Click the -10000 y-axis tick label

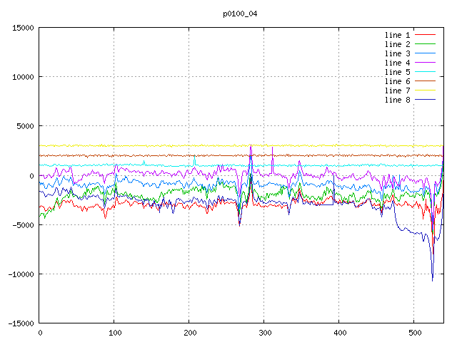(x=21, y=274)
